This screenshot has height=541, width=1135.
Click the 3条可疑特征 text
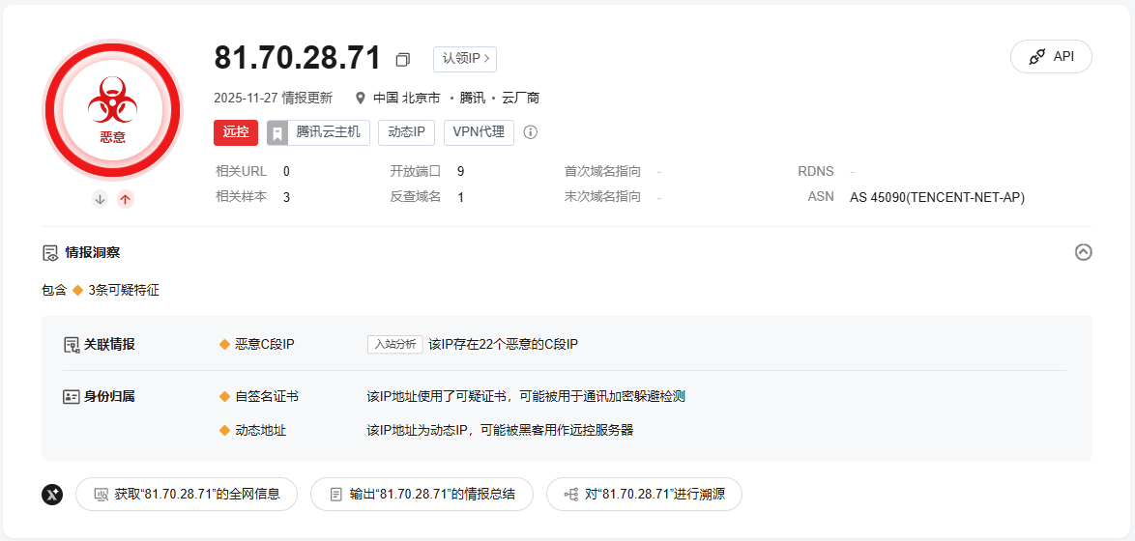[x=124, y=290]
